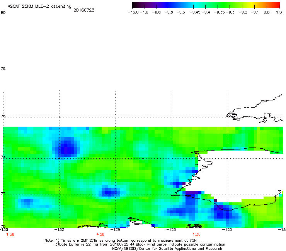Screen dimensions: 286x251
Task: Click the "ASCAT 25KM MLE-2 ascending" title
Action: coord(39,7)
